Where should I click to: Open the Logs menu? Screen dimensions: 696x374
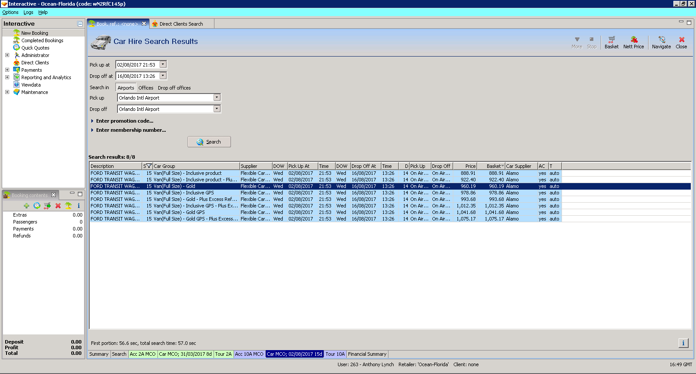click(x=28, y=12)
